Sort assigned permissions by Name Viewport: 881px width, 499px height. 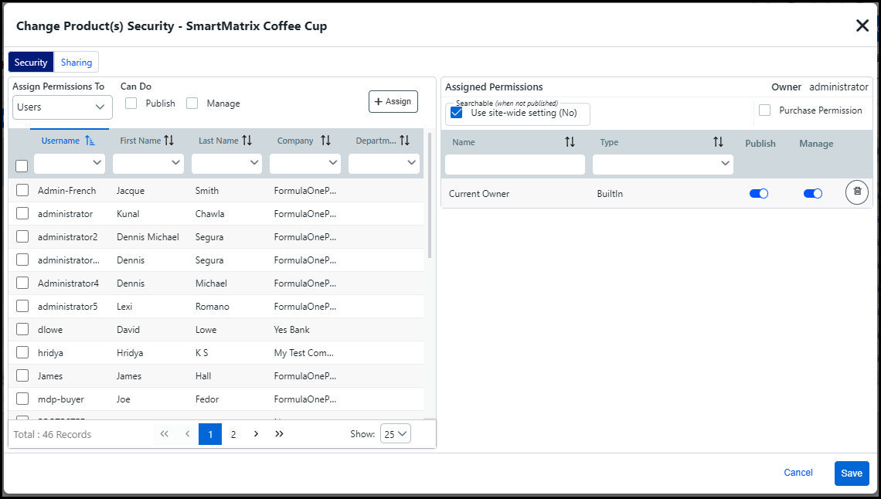click(x=570, y=142)
